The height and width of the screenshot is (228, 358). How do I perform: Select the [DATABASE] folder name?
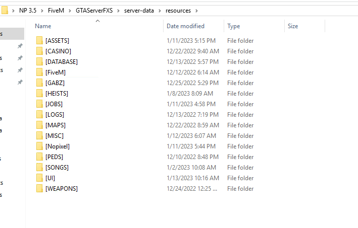pyautogui.click(x=62, y=62)
